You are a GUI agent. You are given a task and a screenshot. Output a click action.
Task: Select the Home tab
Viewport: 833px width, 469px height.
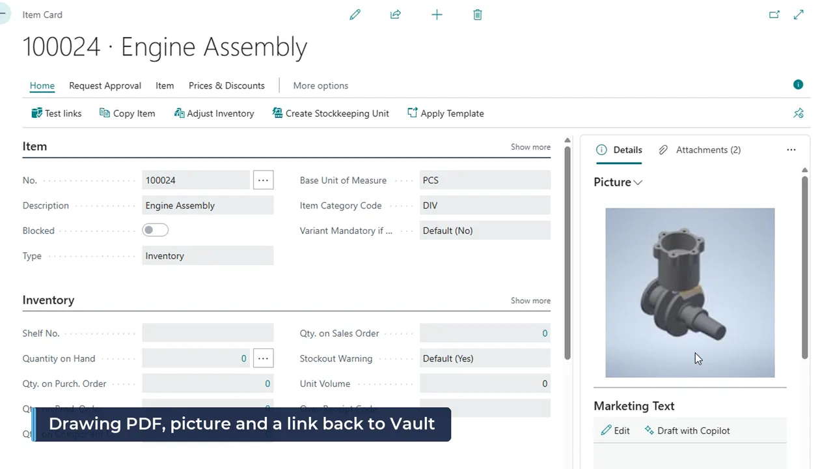42,85
